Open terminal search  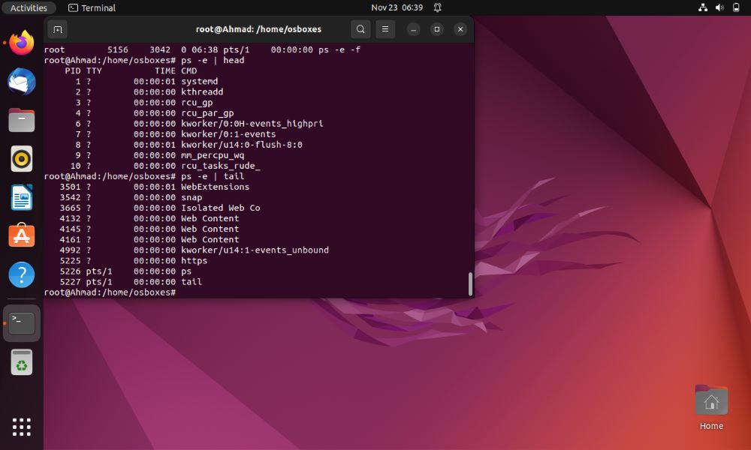click(360, 29)
